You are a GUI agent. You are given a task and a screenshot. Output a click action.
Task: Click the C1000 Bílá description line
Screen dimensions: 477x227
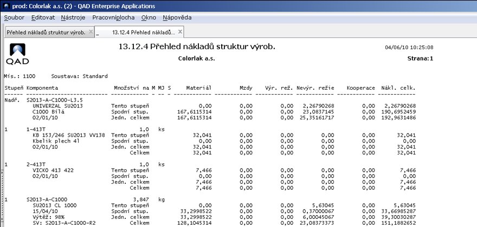48,112
